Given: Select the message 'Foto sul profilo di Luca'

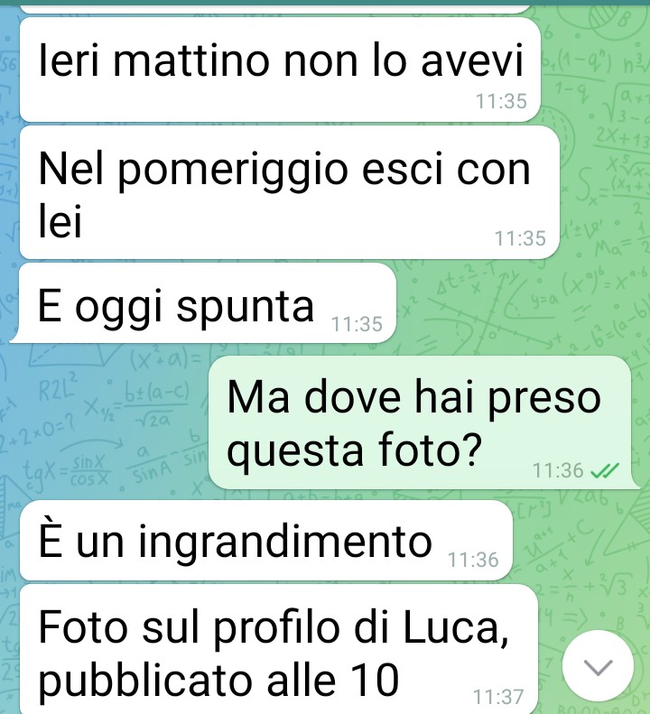Looking at the screenshot, I should click(279, 649).
